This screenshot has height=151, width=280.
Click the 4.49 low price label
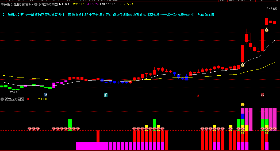pos(16,92)
